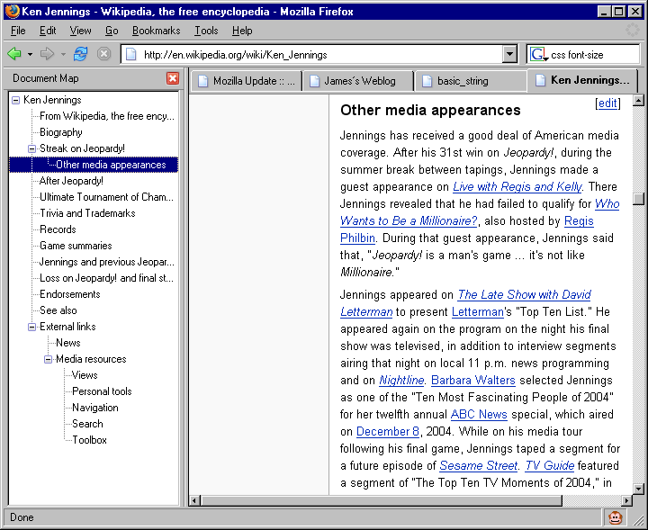This screenshot has width=648, height=530.
Task: Reload the page with the Refresh icon
Action: (x=80, y=54)
